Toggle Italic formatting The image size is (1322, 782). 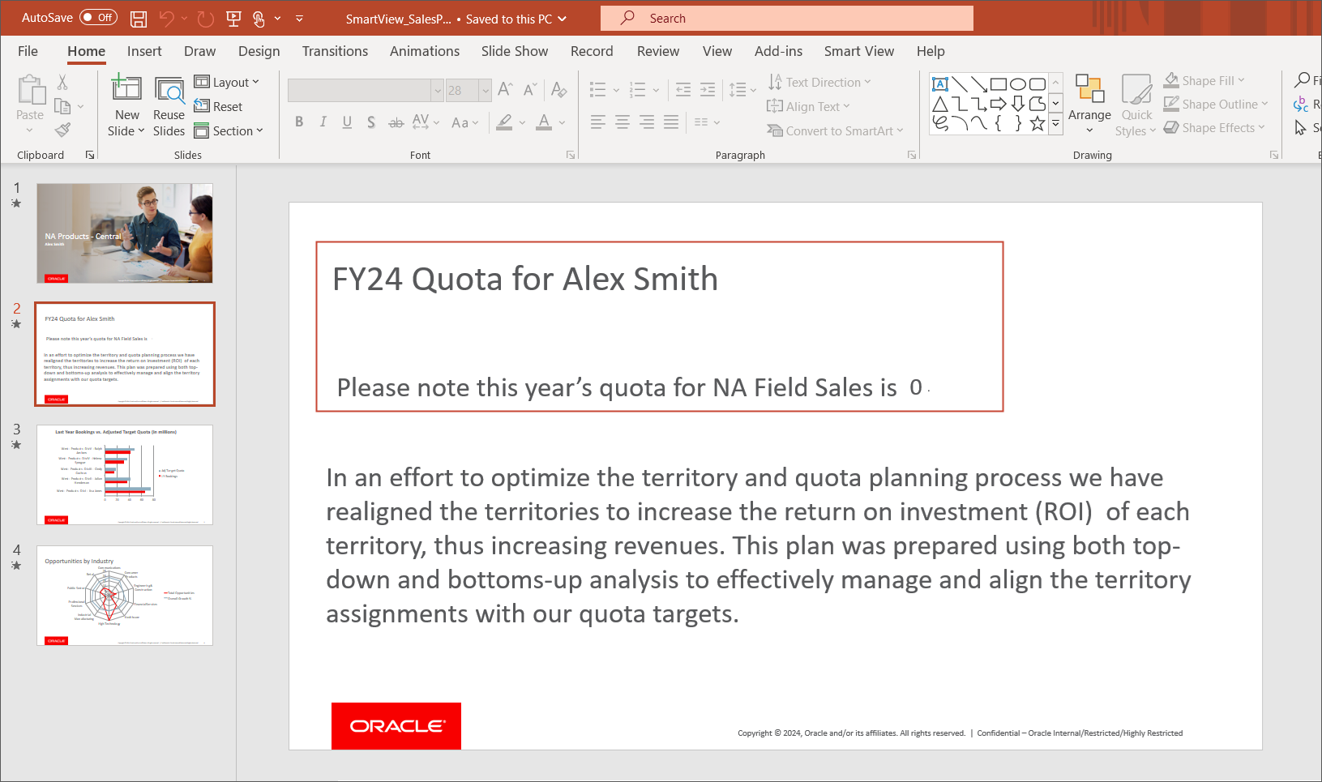tap(323, 122)
